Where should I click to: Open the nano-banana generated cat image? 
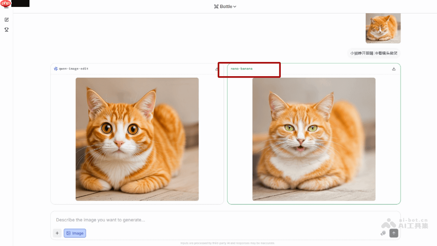click(x=314, y=139)
